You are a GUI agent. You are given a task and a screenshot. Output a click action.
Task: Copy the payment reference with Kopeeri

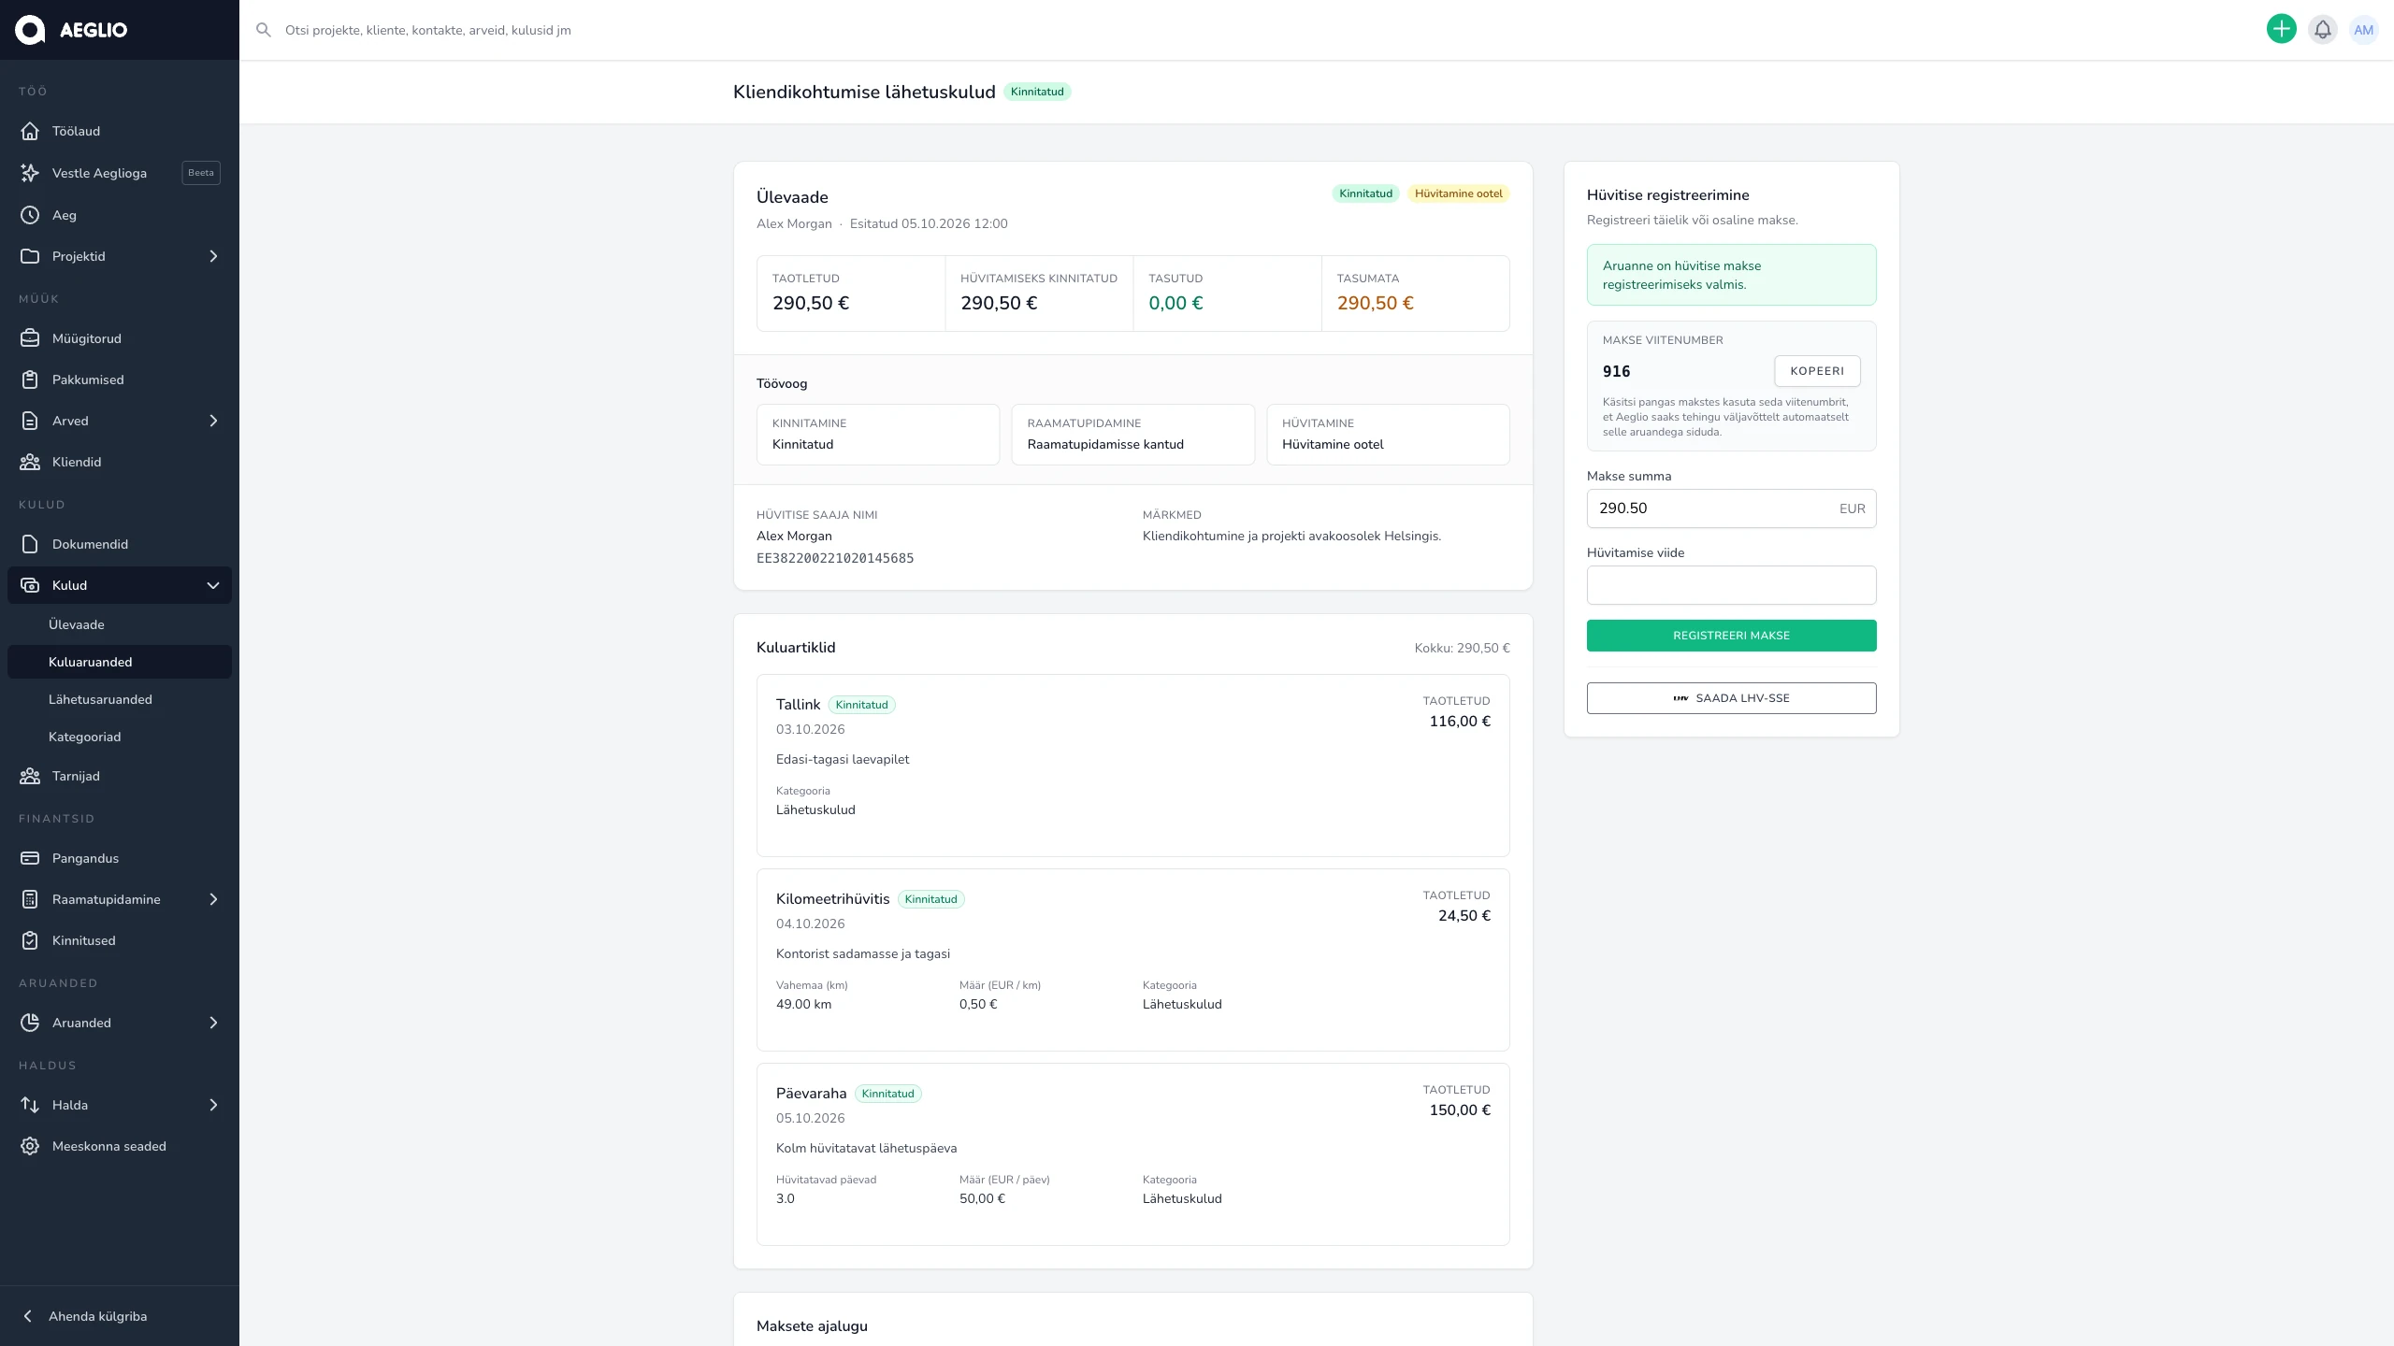[1817, 371]
